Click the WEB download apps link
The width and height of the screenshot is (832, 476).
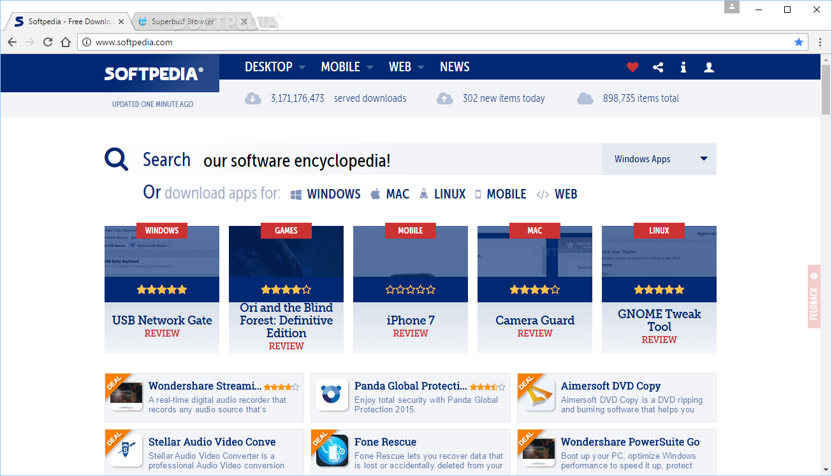[x=557, y=194]
